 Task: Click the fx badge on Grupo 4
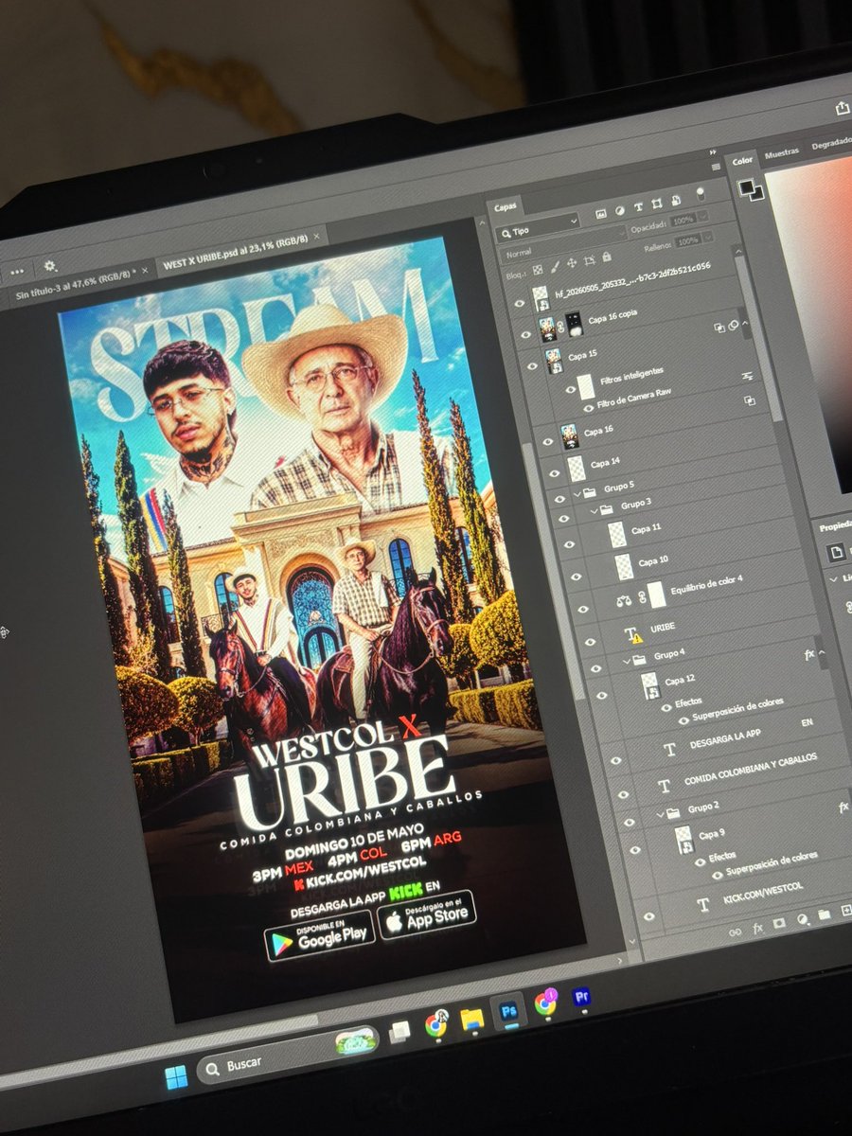click(810, 654)
